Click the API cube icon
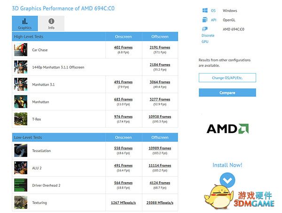The width and height of the screenshot is (282, 213). [x=205, y=20]
